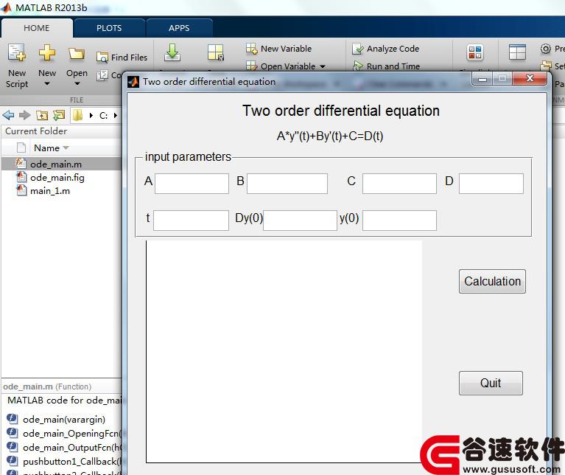Click the Quit button

[491, 383]
